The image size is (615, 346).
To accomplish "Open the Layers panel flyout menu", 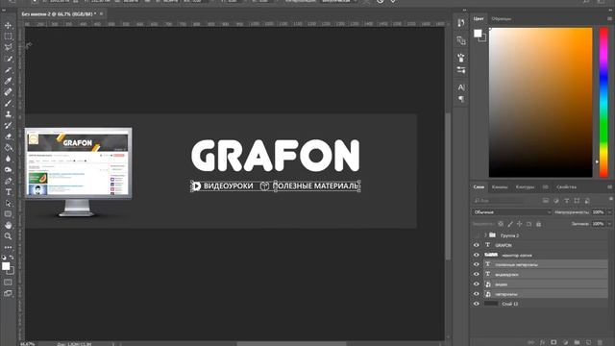I will pyautogui.click(x=609, y=187).
